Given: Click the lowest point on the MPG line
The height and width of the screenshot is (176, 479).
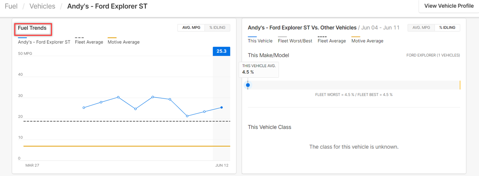Looking at the screenshot, I should (187, 116).
